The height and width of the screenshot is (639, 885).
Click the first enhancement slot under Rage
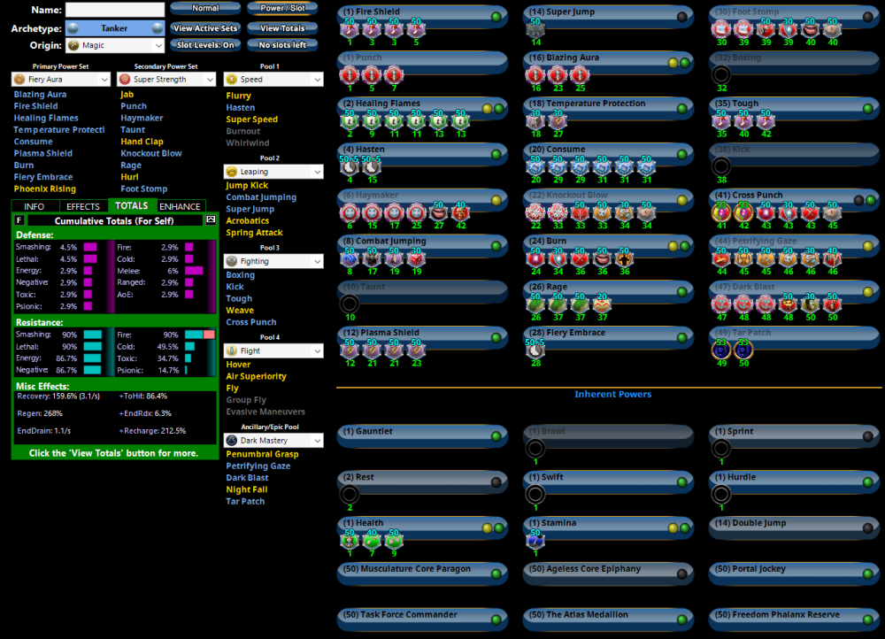535,304
